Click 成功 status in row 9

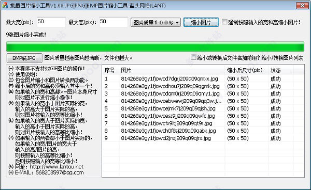(x=276, y=138)
